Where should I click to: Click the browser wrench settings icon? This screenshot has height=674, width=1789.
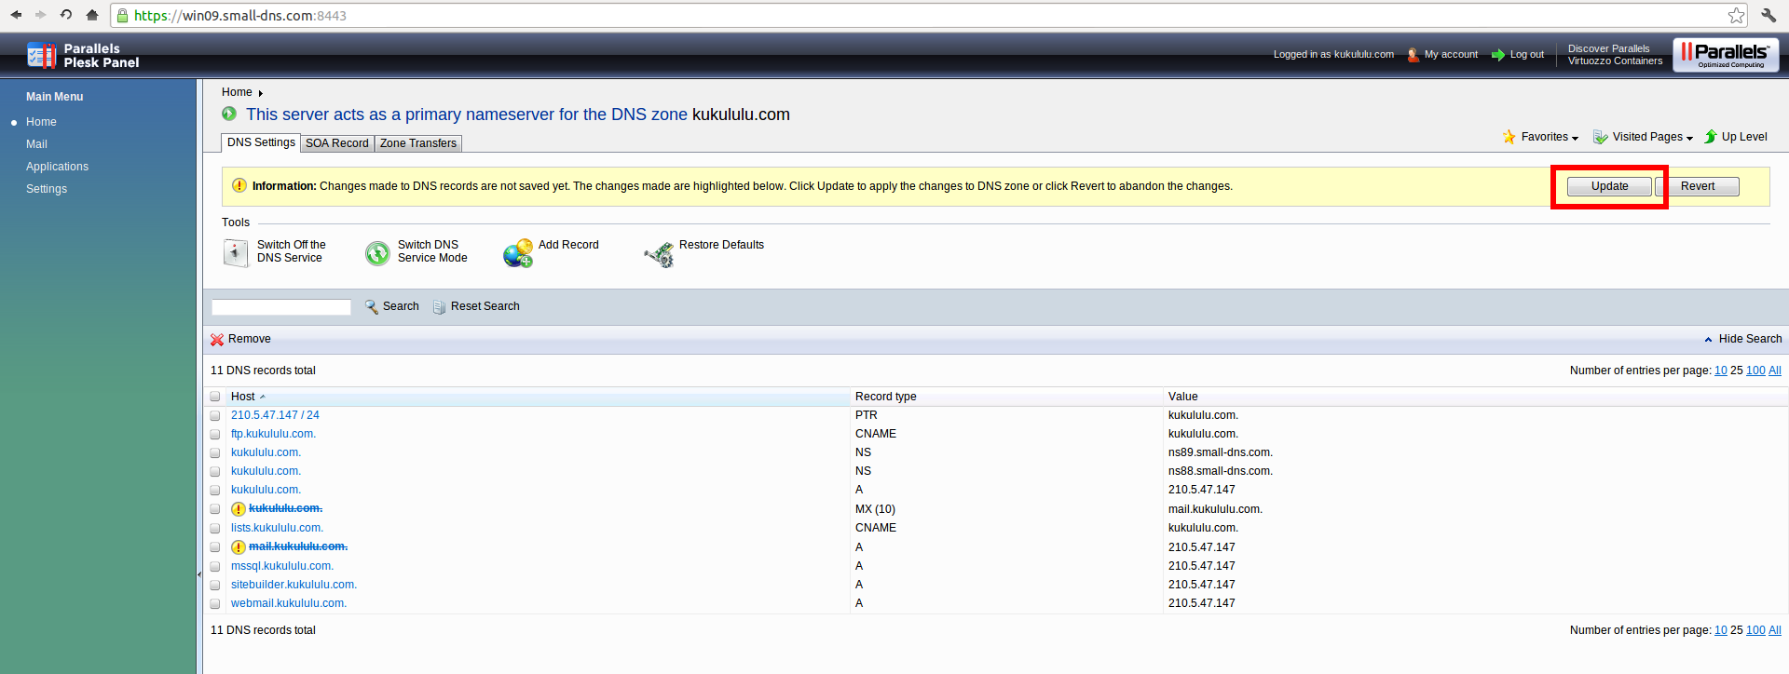pos(1769,15)
